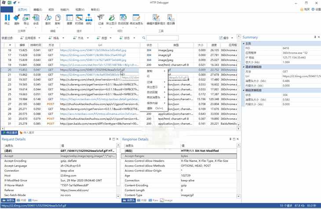The width and height of the screenshot is (321, 209).
Task: Collapse the first Summary section (PID group)
Action: click(244, 43)
